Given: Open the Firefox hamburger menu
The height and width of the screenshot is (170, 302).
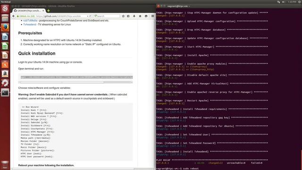Looking at the screenshot, I should pyautogui.click(x=152, y=16).
